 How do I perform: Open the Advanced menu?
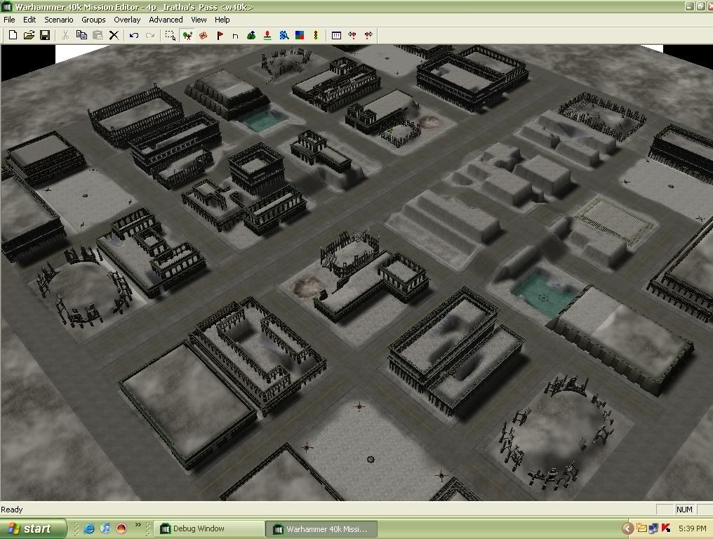point(166,20)
